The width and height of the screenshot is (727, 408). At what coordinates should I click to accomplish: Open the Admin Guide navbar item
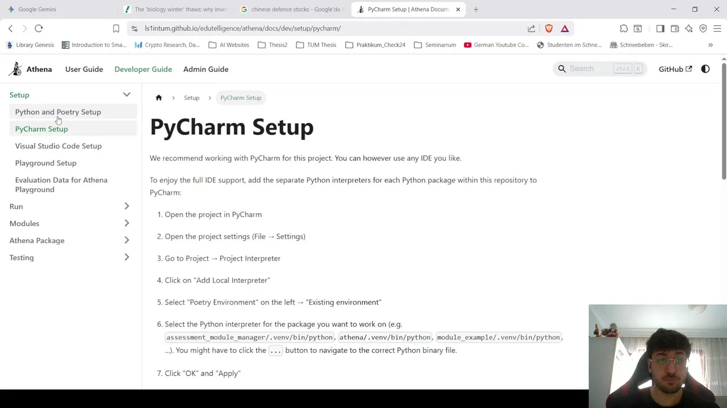pos(206,69)
